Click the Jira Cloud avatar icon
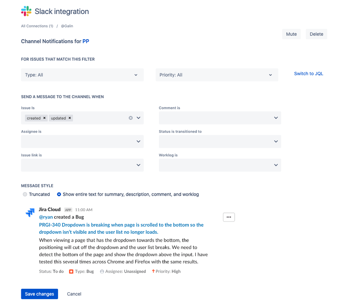 click(x=30, y=213)
